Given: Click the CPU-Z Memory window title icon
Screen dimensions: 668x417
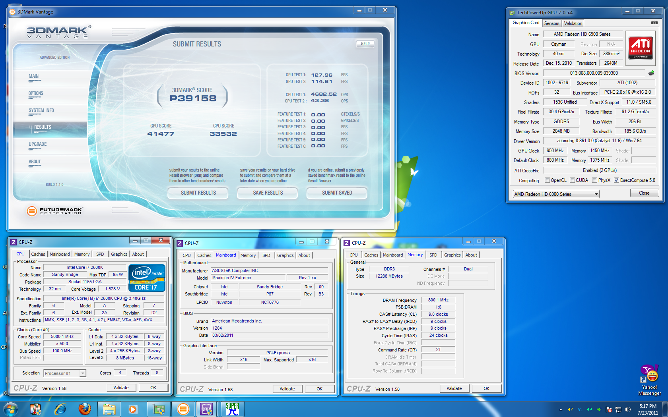Looking at the screenshot, I should [x=347, y=243].
